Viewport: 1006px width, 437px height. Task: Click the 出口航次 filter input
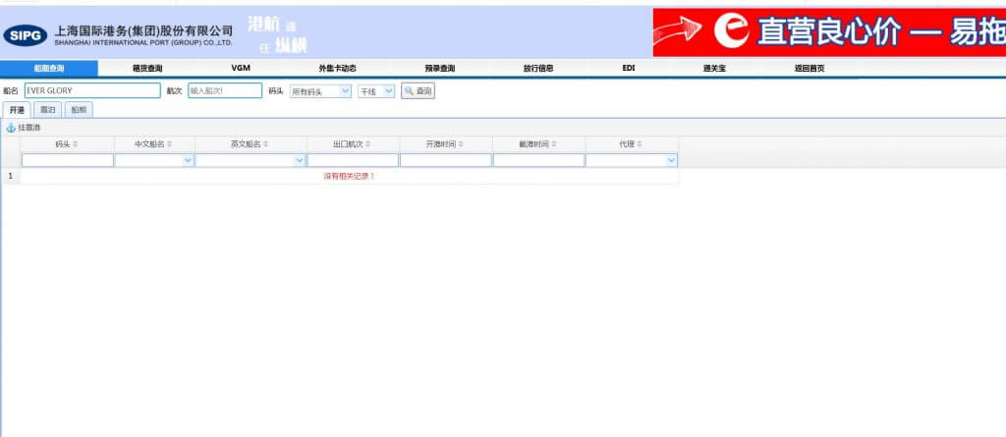[x=353, y=160]
